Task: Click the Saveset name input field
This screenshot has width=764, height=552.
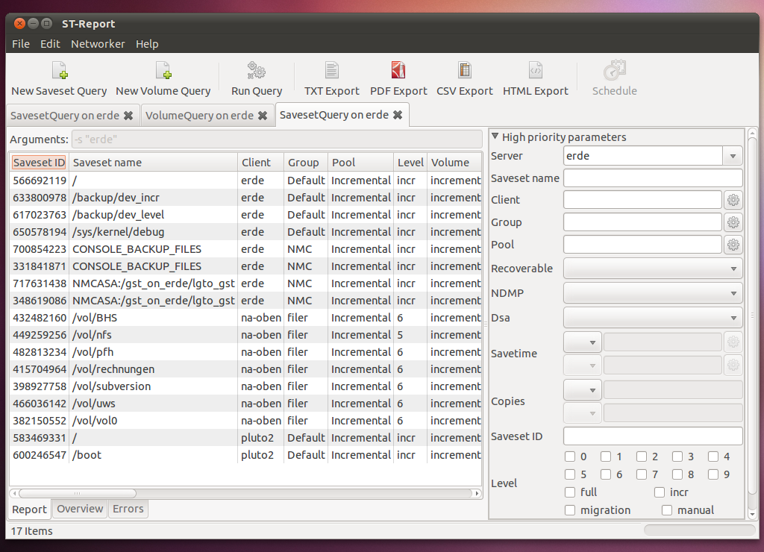Action: [653, 178]
